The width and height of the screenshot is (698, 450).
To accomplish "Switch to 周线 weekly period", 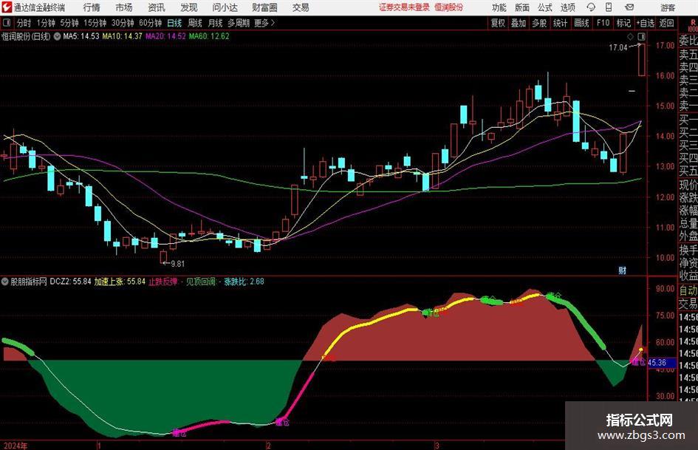I will 194,23.
